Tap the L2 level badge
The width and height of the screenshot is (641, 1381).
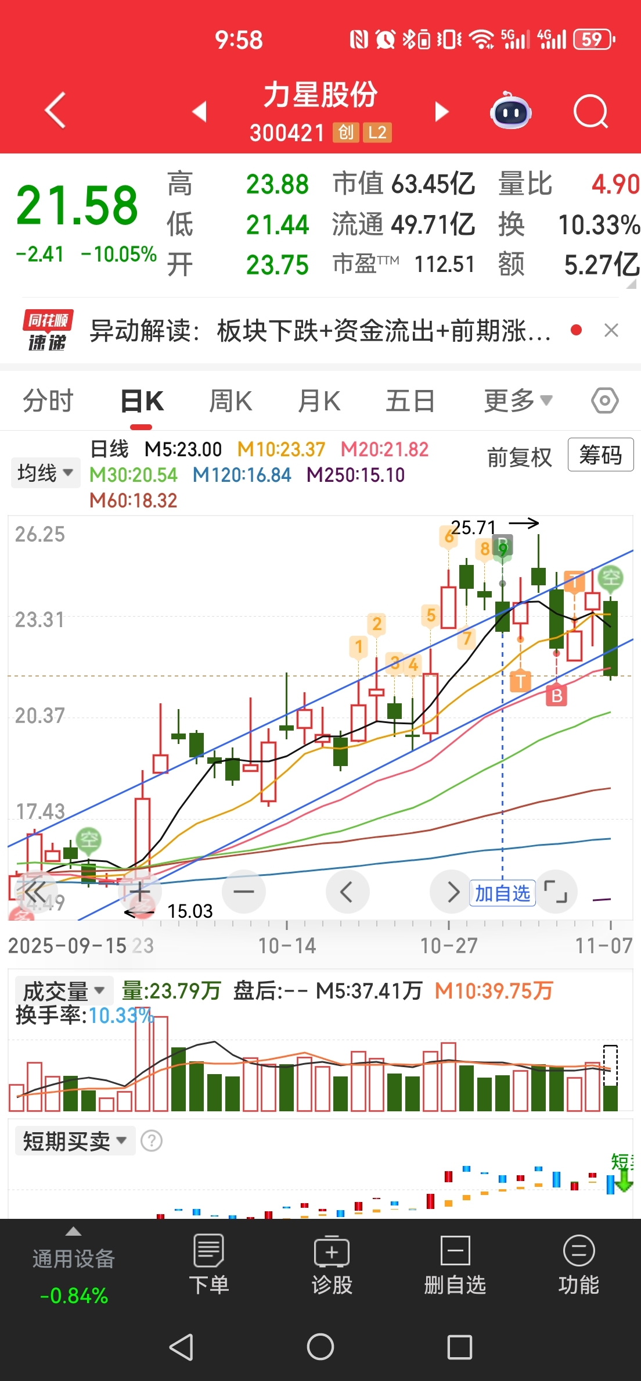[x=377, y=133]
